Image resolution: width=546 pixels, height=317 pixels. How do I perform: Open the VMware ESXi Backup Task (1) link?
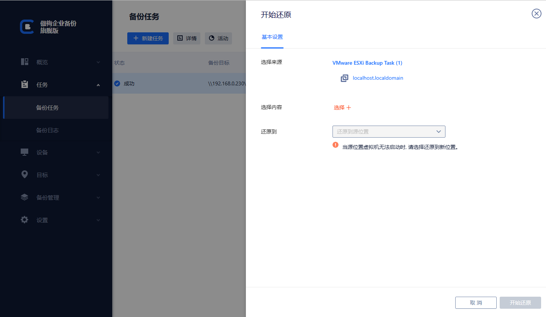click(367, 63)
